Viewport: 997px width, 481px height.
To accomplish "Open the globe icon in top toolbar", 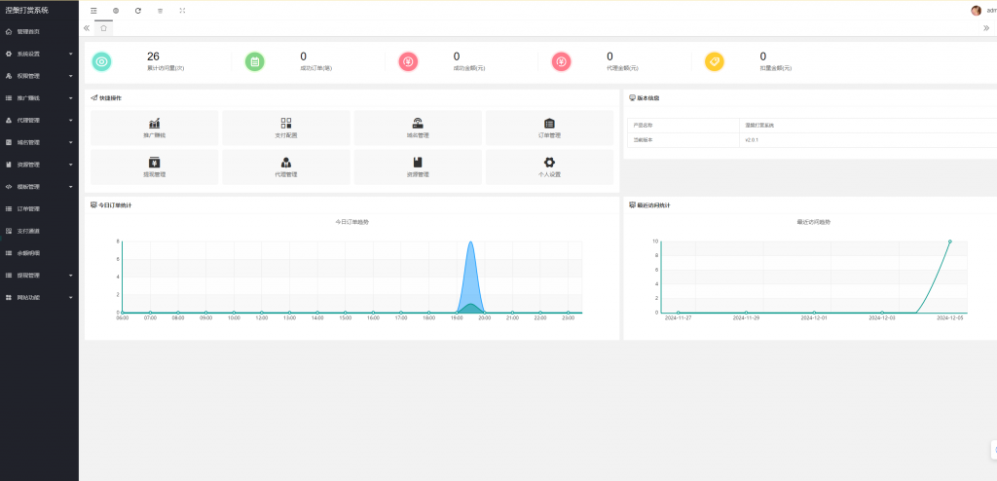I will point(116,10).
